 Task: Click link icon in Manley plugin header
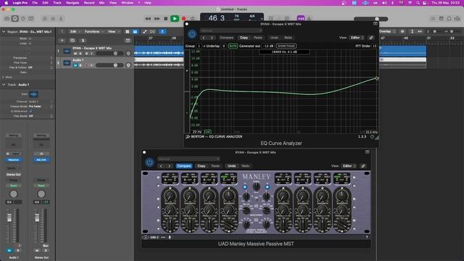[363, 166]
